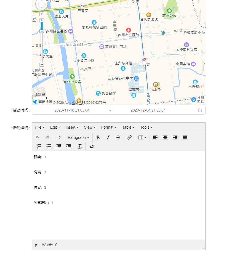Click the map zoom in plus button

click(42, 20)
